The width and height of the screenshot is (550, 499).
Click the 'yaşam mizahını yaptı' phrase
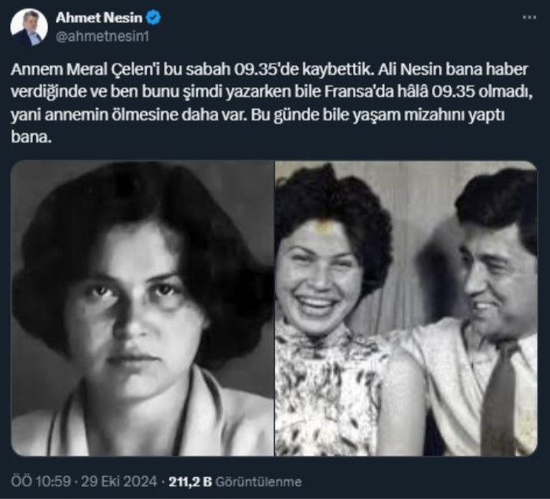pos(428,116)
